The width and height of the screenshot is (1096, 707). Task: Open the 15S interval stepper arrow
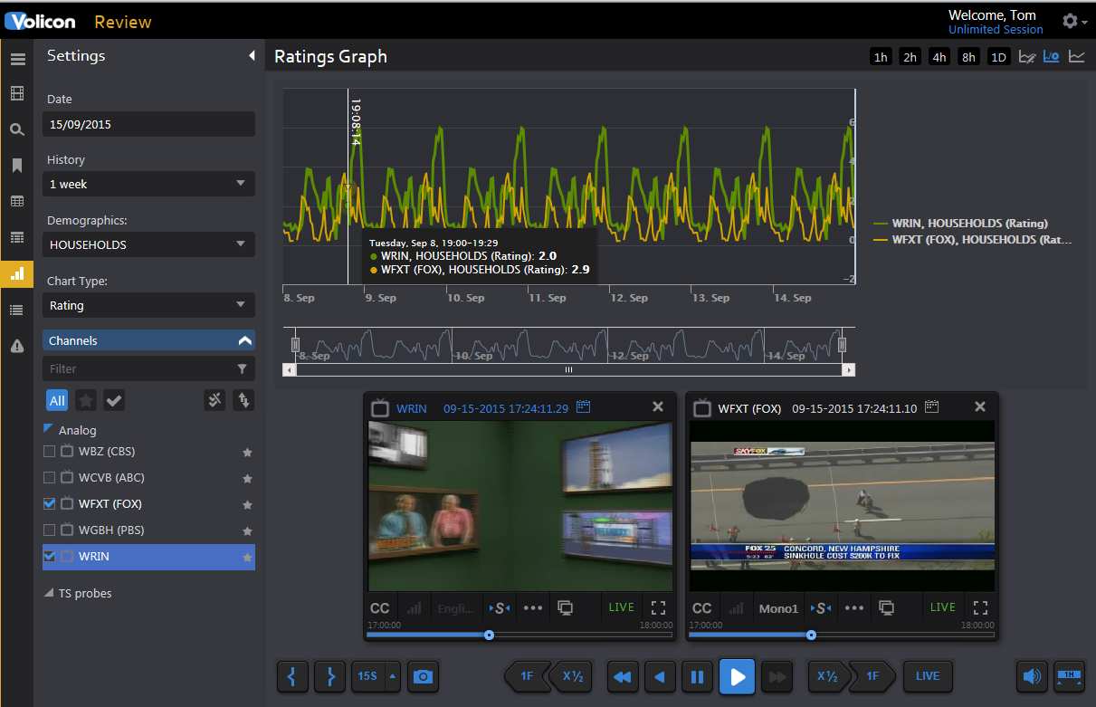392,676
